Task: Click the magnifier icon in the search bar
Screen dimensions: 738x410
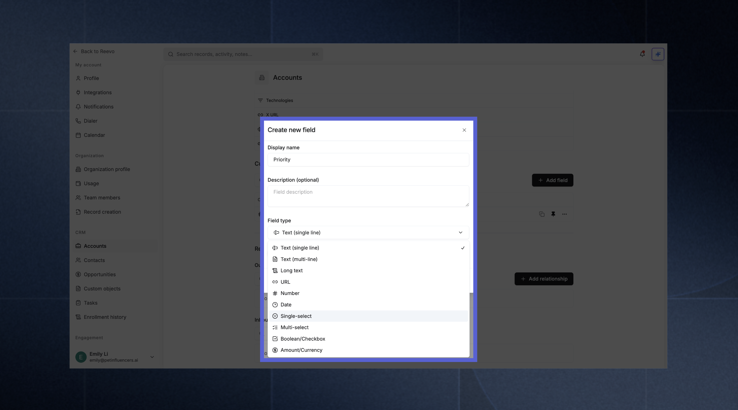Action: (x=171, y=54)
